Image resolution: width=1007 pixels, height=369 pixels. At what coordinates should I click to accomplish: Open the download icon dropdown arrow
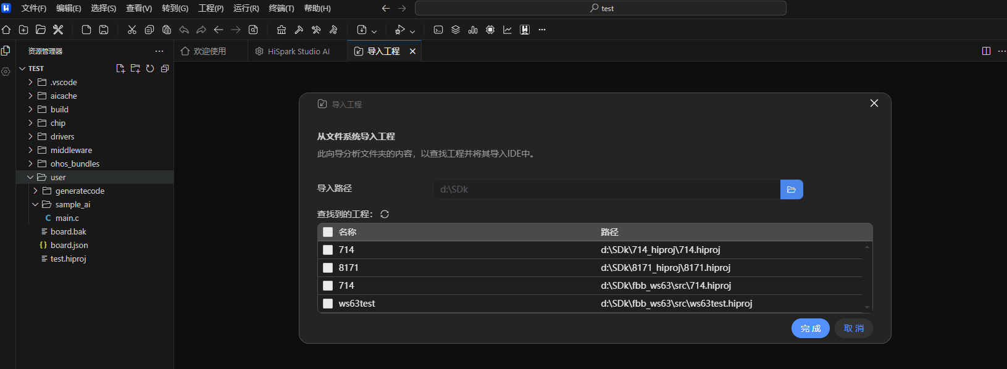coord(374,31)
